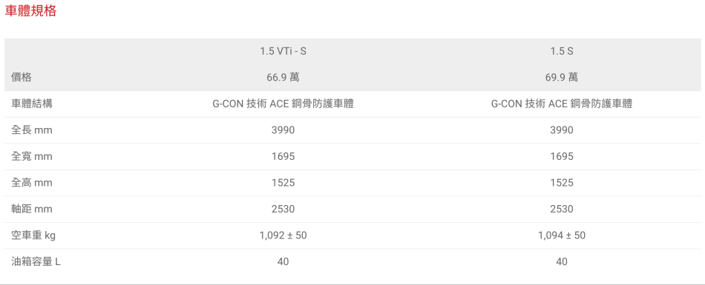
Task: Click 3990 length value under 1.5 VTi - S
Action: (283, 130)
